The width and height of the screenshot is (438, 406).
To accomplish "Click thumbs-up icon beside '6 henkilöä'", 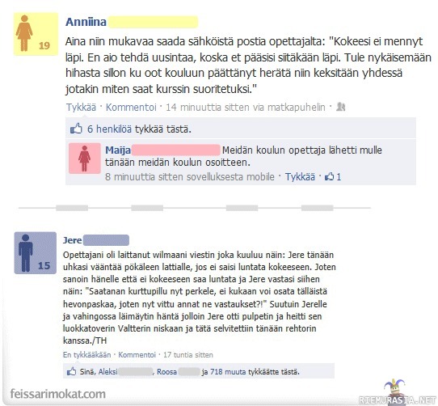I will click(76, 129).
